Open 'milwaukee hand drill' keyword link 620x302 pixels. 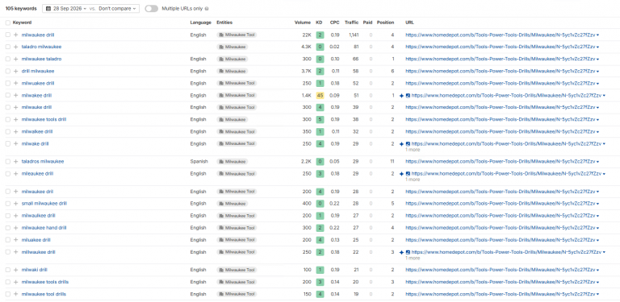[44, 228]
